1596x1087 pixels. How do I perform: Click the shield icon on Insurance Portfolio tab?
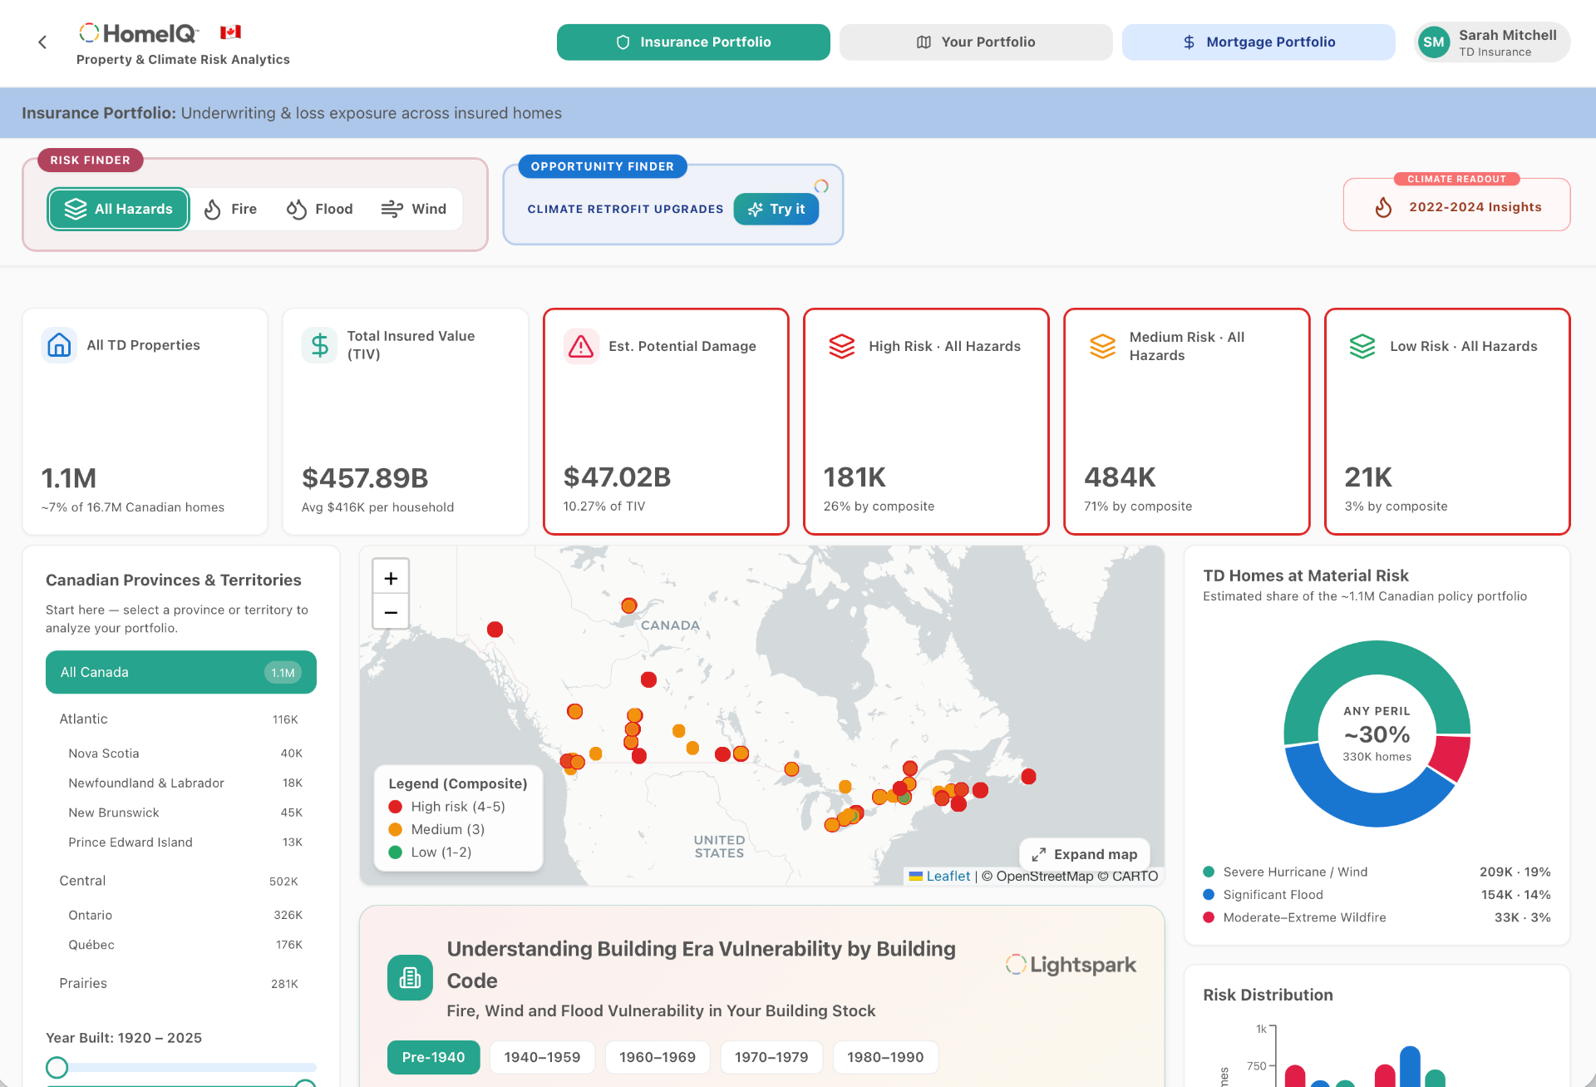point(623,42)
